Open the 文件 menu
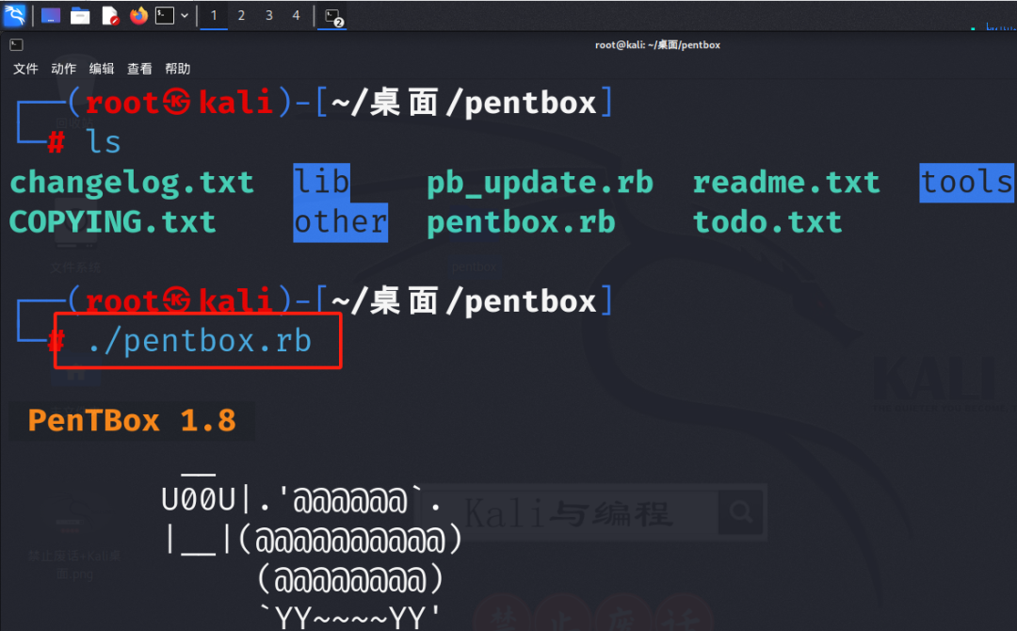 (x=26, y=69)
